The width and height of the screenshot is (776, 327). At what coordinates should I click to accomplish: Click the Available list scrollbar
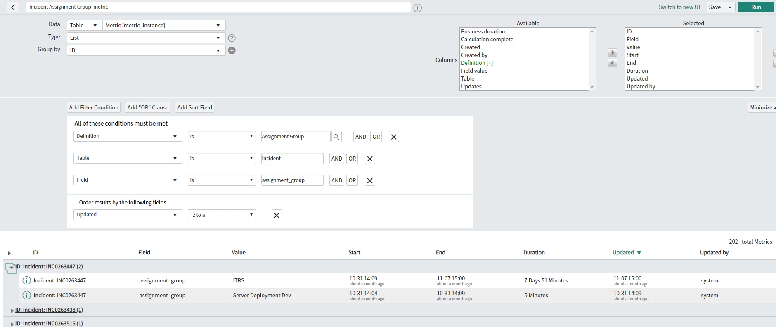(592, 59)
